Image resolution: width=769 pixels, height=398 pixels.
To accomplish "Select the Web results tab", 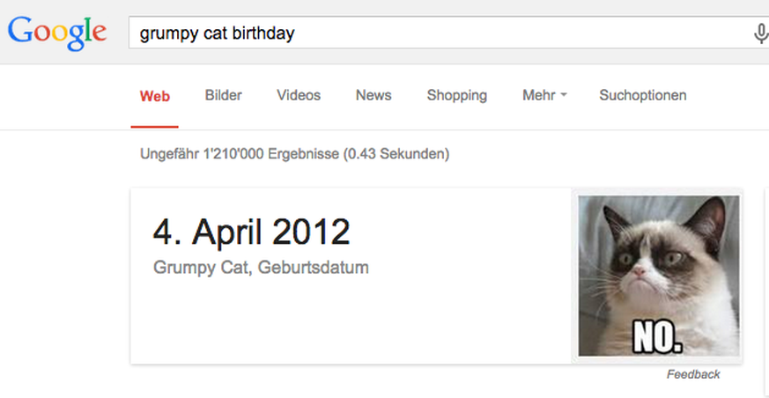I will (x=154, y=96).
